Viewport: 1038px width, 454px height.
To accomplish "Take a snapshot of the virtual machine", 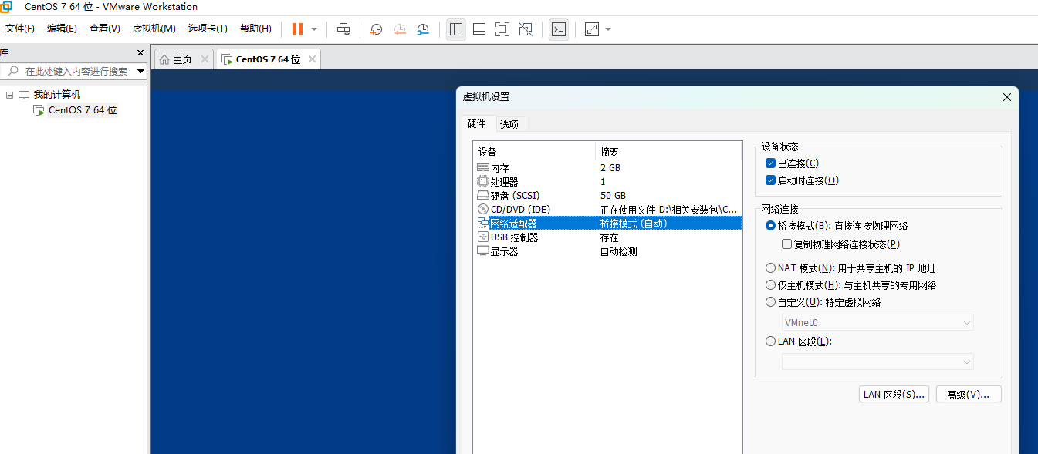I will tap(376, 29).
